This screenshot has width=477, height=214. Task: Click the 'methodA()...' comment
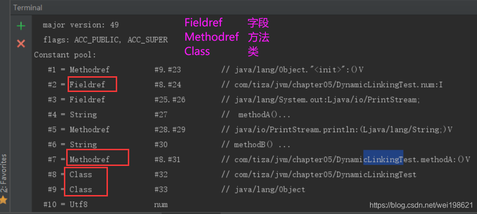[256, 115]
